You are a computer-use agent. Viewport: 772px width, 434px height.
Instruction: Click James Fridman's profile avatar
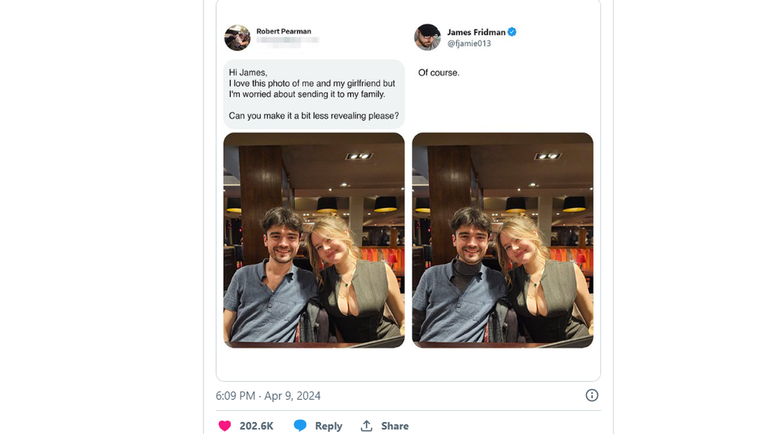[427, 37]
